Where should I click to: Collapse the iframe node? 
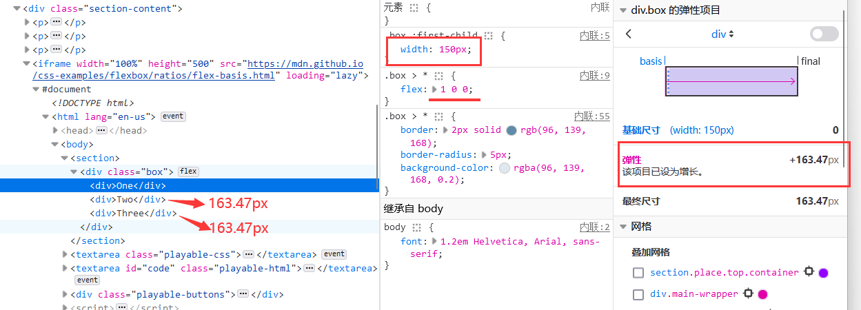27,63
